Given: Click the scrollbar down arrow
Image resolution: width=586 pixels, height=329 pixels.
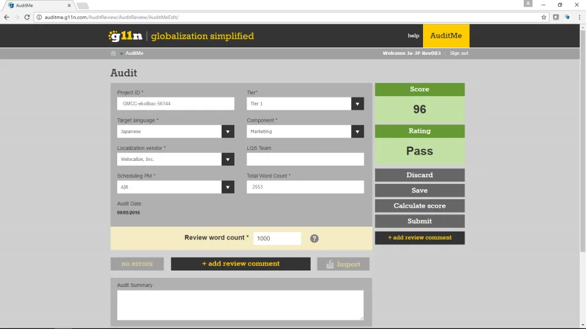Looking at the screenshot, I should click(x=582, y=325).
